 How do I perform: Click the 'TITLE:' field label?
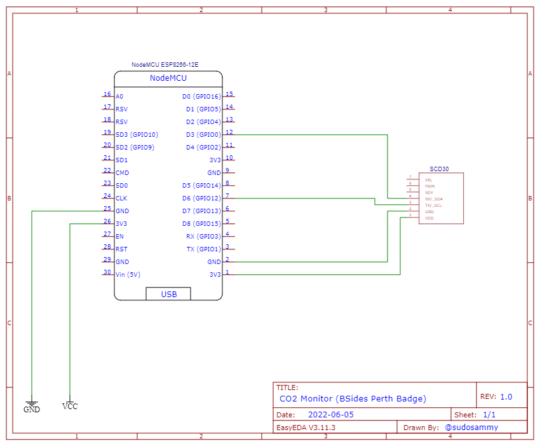point(287,387)
